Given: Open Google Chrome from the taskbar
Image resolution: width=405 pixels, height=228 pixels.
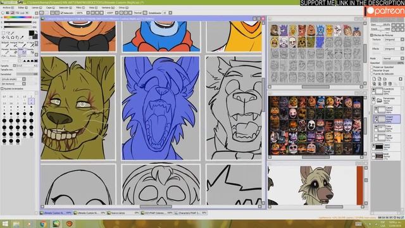Looking at the screenshot, I should click(x=43, y=224).
